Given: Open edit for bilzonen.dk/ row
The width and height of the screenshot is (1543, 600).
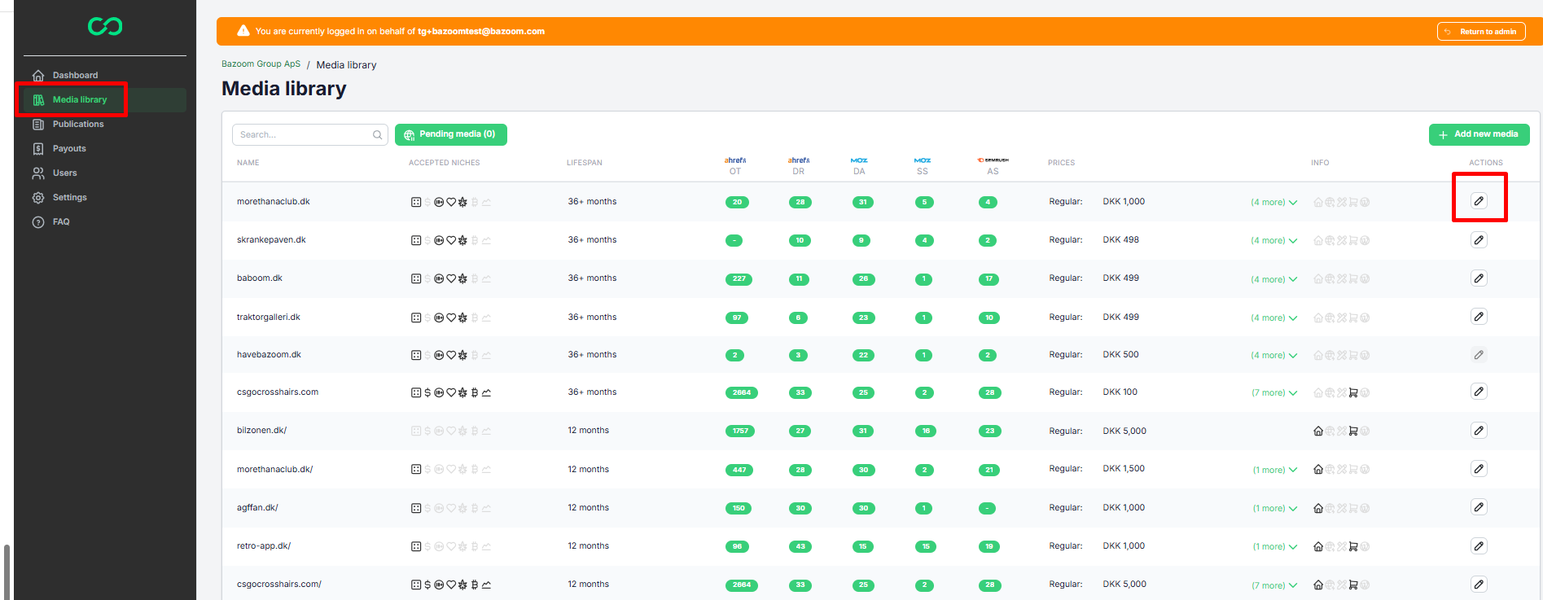Looking at the screenshot, I should (1479, 431).
